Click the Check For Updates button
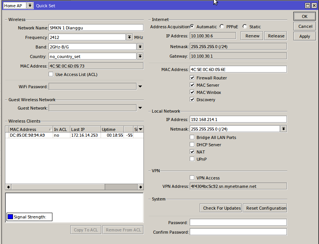319x244 pixels. (x=220, y=208)
